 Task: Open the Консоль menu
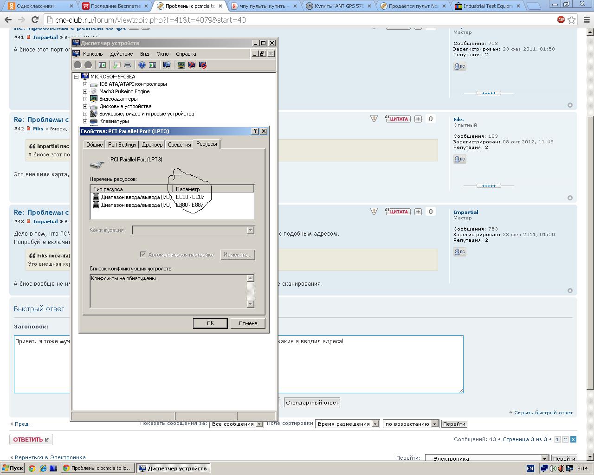tap(93, 54)
